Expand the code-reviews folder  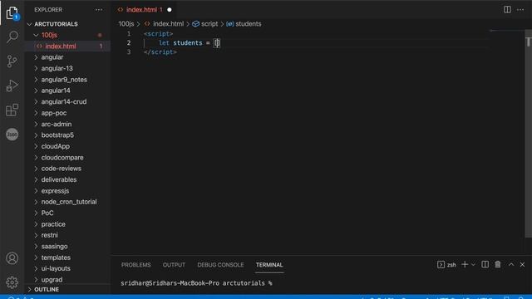click(x=61, y=169)
